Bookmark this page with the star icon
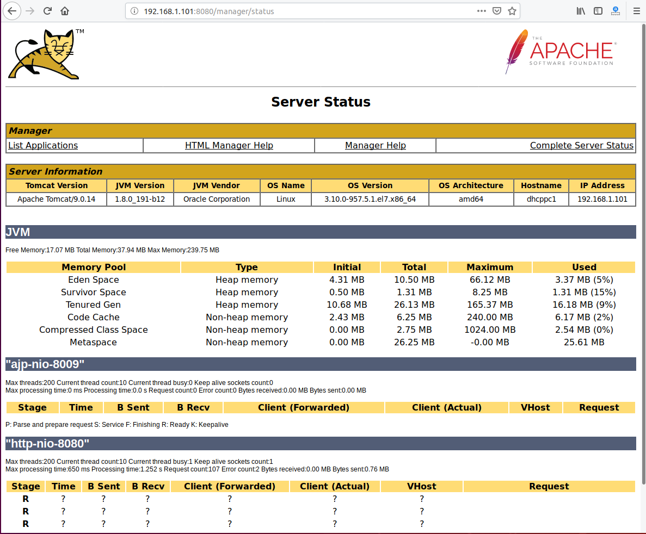The image size is (646, 534). 512,11
